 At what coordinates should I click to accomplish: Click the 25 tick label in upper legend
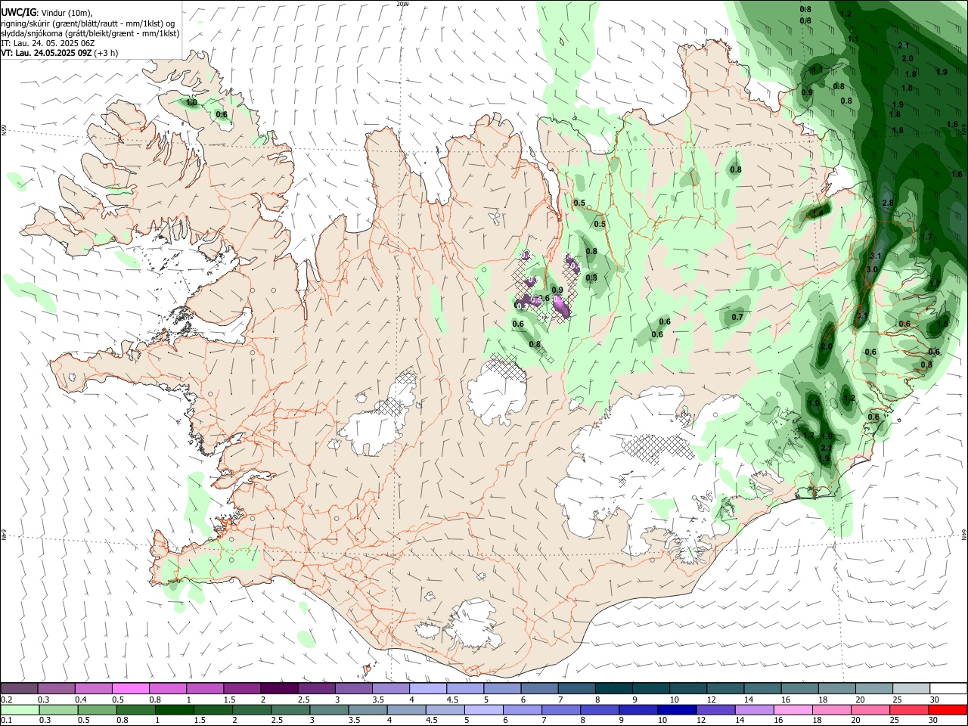coord(898,700)
